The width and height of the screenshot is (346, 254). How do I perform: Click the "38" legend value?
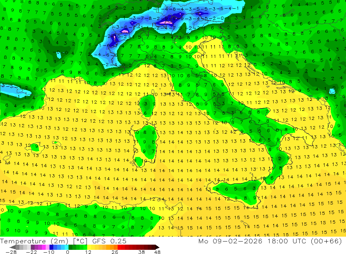click(142, 252)
